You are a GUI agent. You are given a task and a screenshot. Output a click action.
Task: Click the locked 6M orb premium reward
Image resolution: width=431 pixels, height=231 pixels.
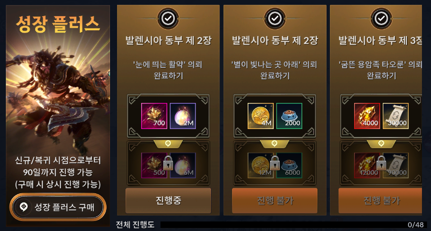coord(183,165)
